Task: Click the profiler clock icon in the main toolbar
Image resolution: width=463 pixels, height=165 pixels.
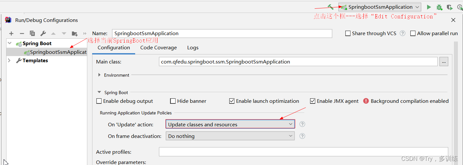Action: pos(460,7)
